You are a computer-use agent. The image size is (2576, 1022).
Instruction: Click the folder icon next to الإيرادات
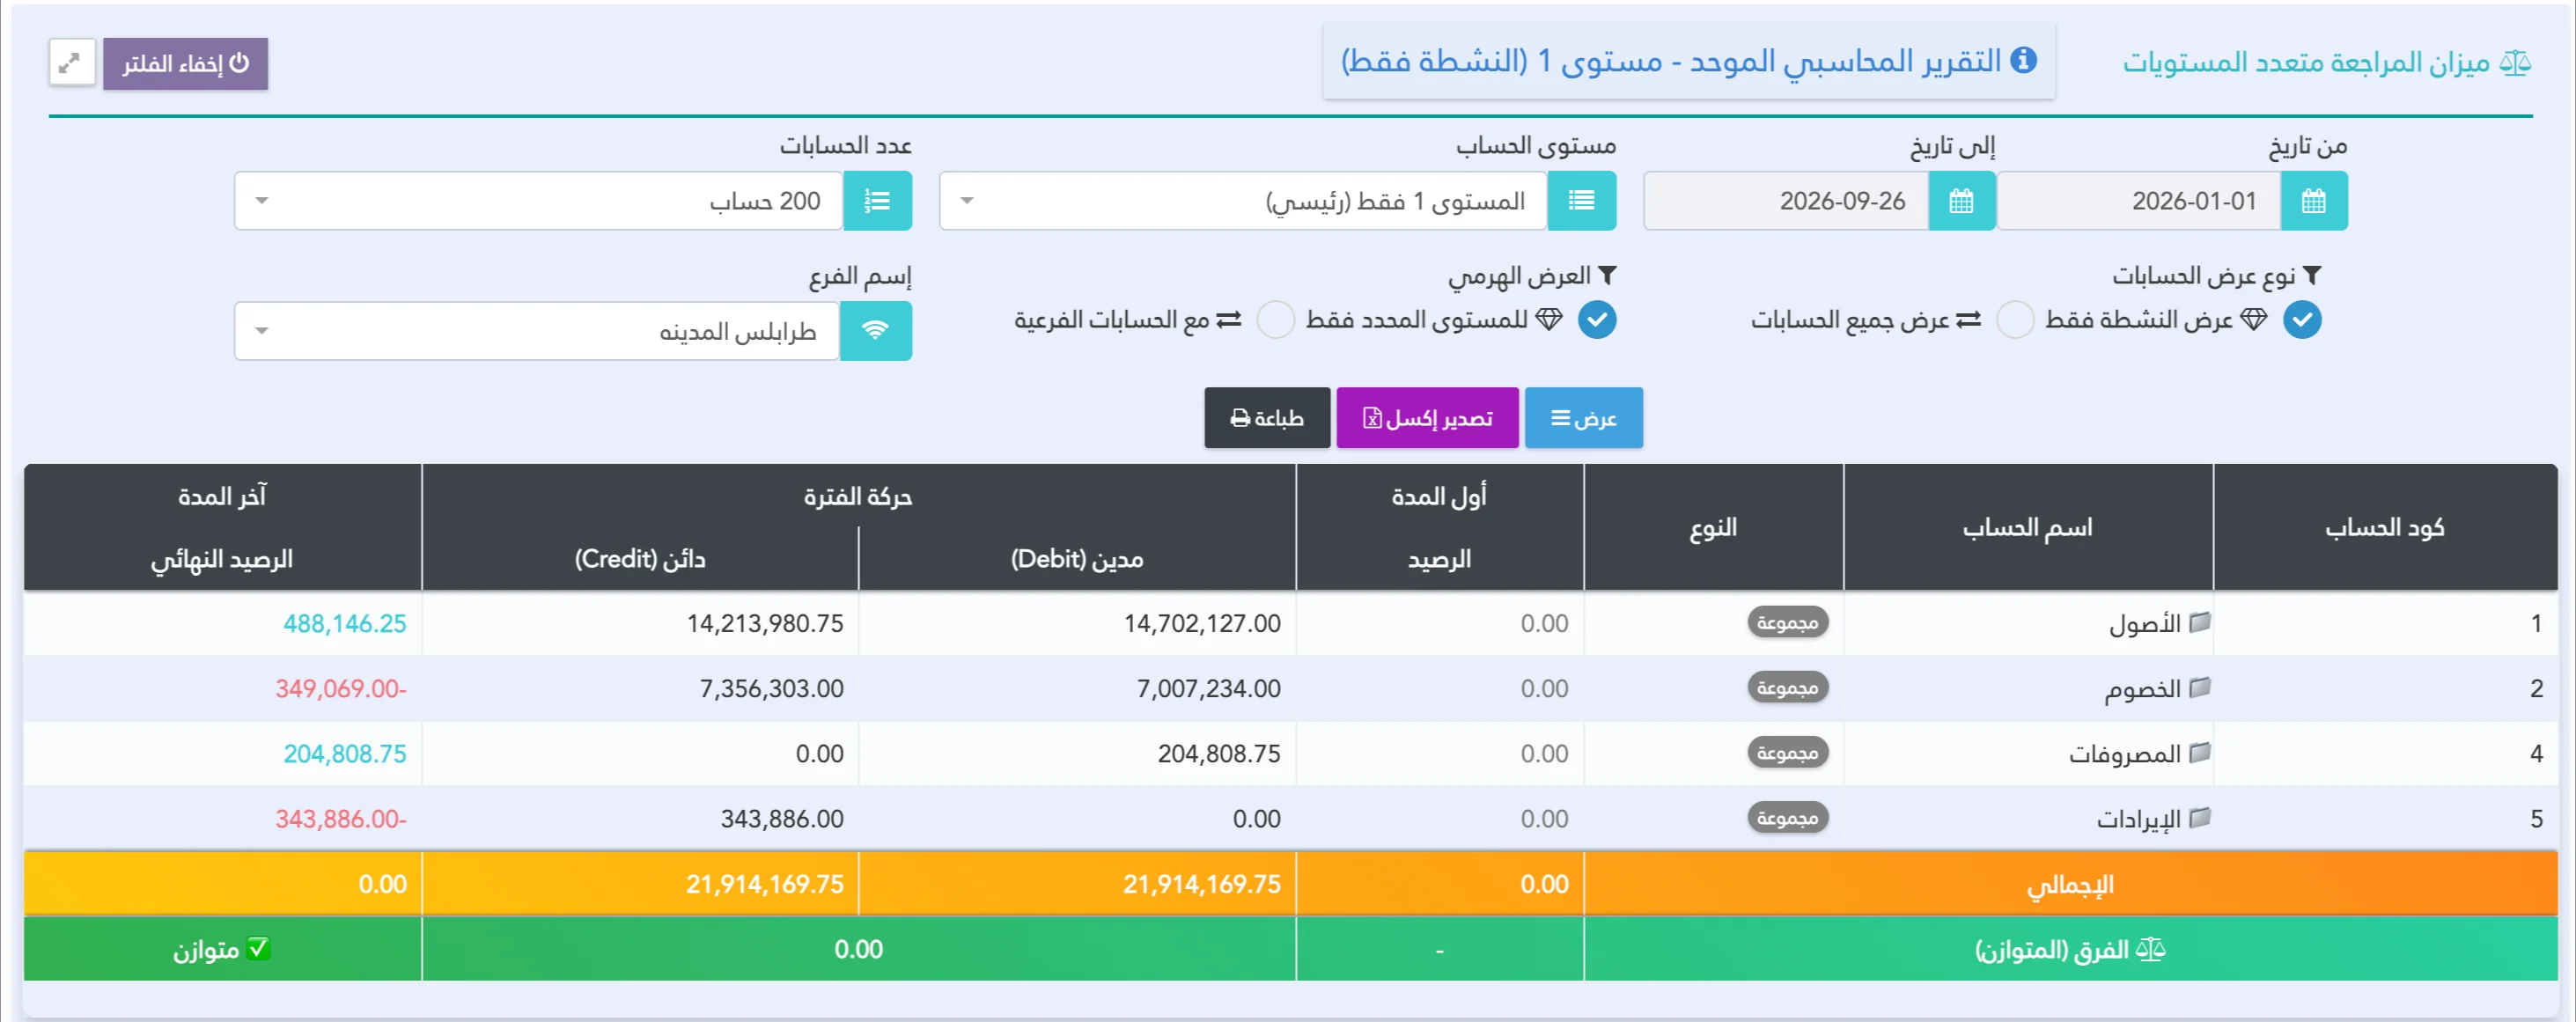pos(2199,818)
